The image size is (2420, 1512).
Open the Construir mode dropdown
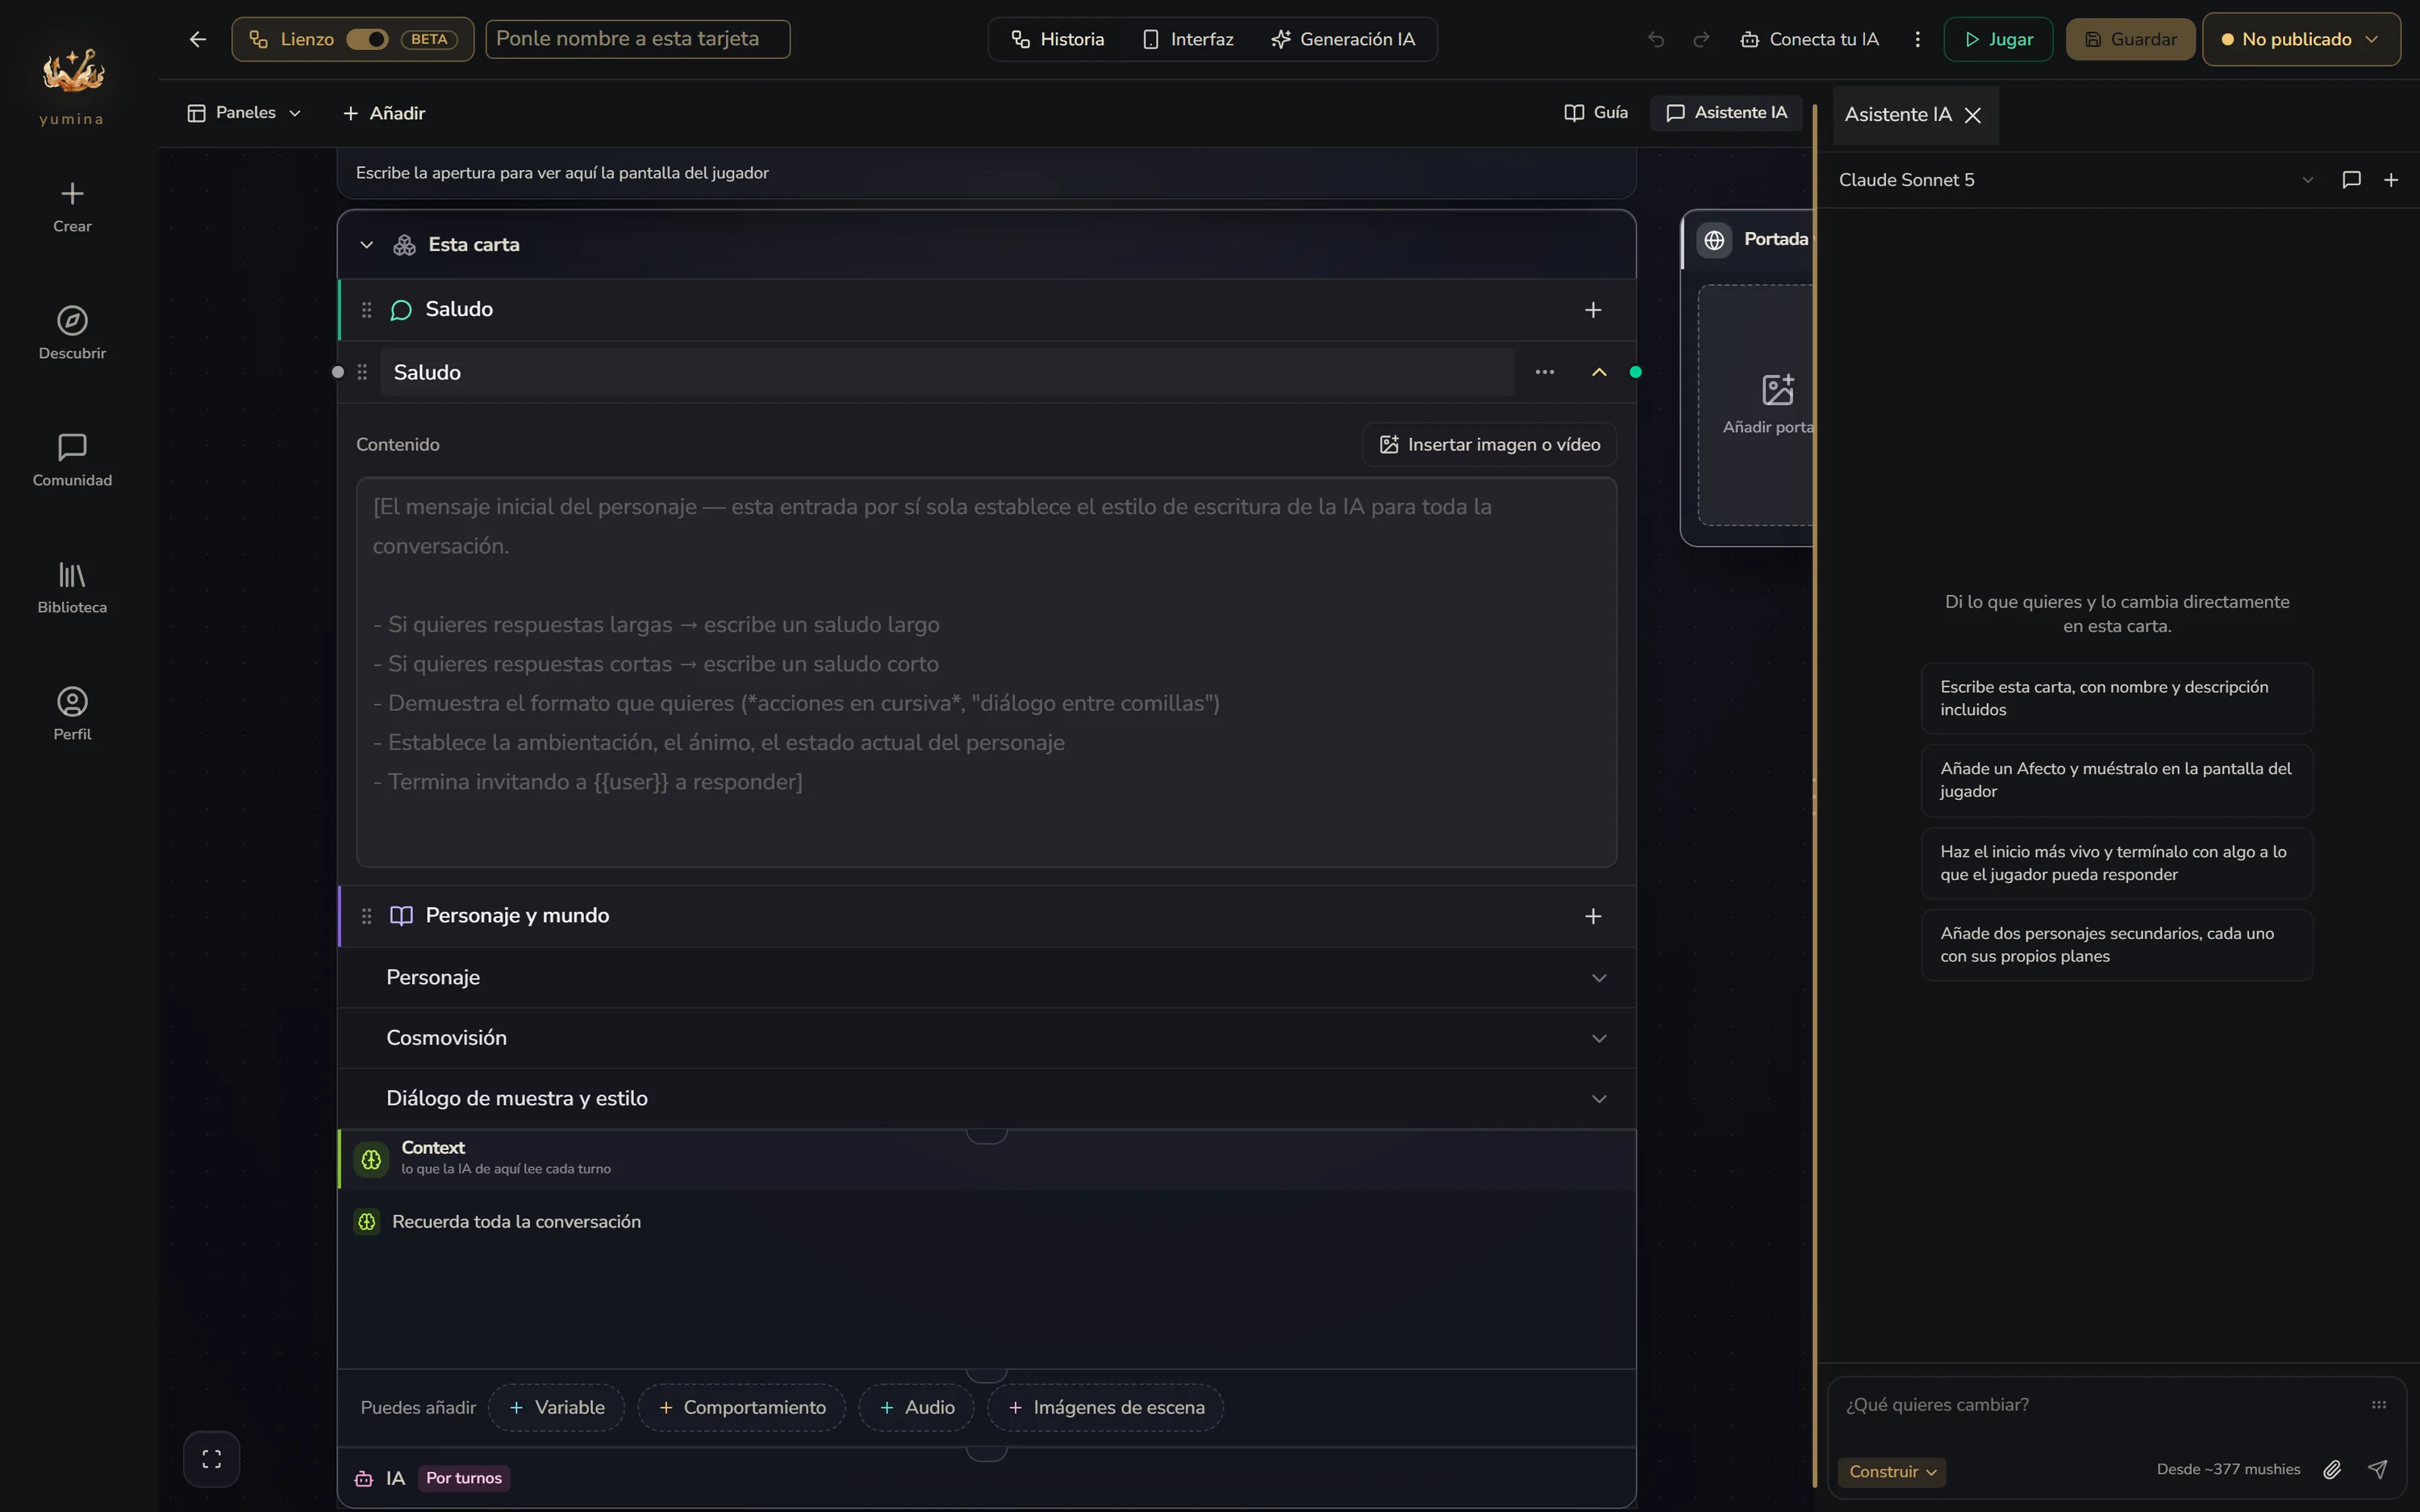pyautogui.click(x=1891, y=1471)
